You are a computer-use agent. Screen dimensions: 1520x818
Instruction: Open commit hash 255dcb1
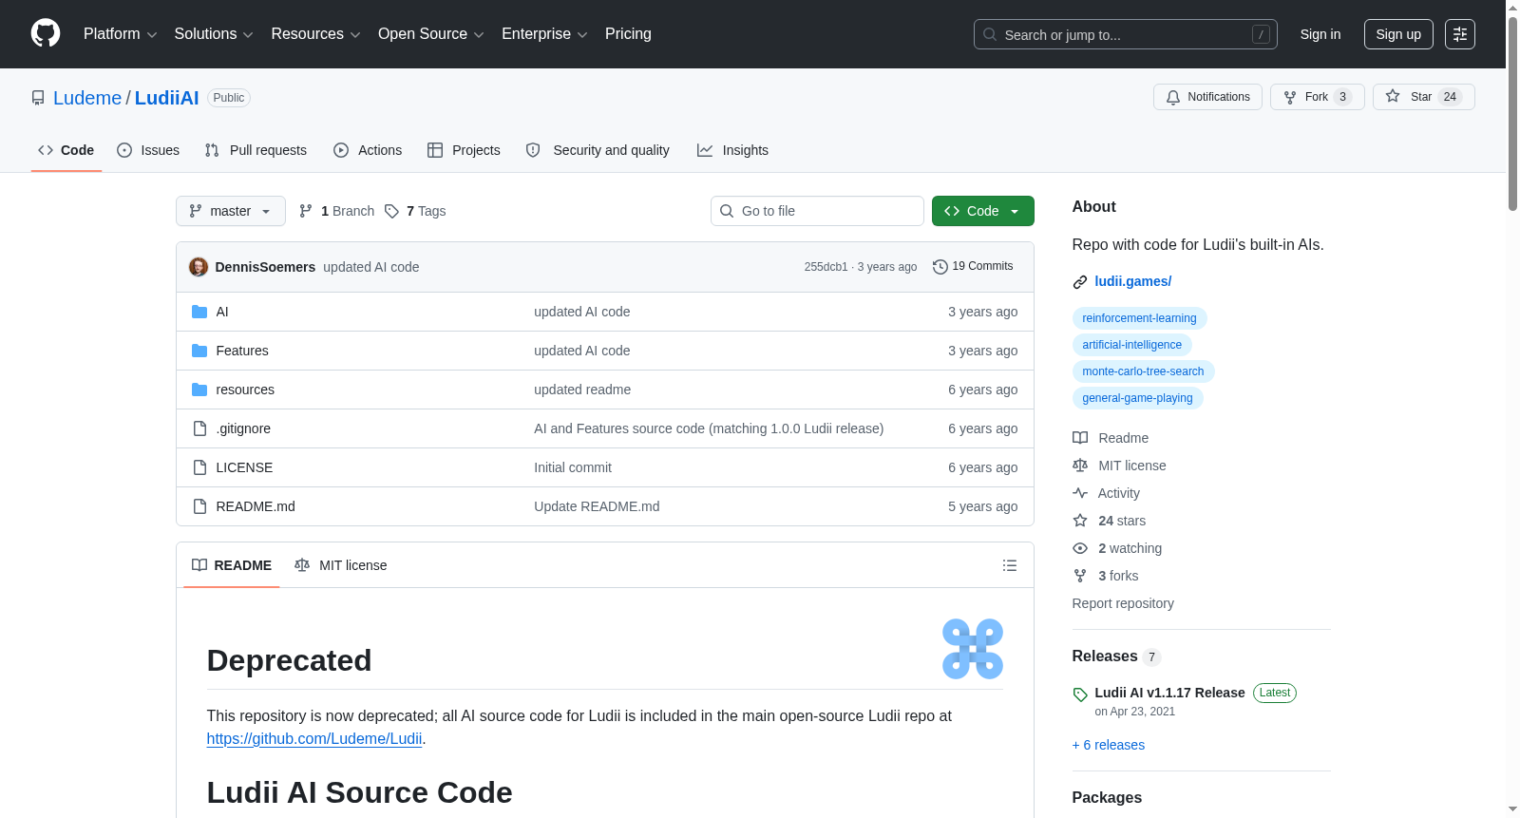coord(826,267)
